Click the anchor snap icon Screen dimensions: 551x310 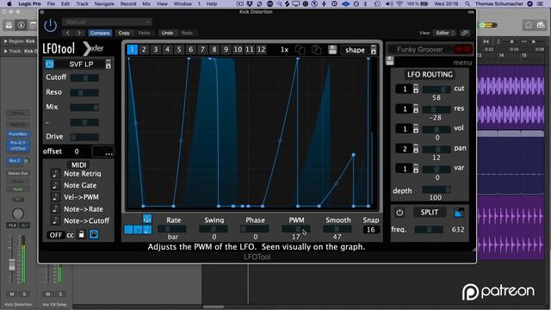[147, 219]
